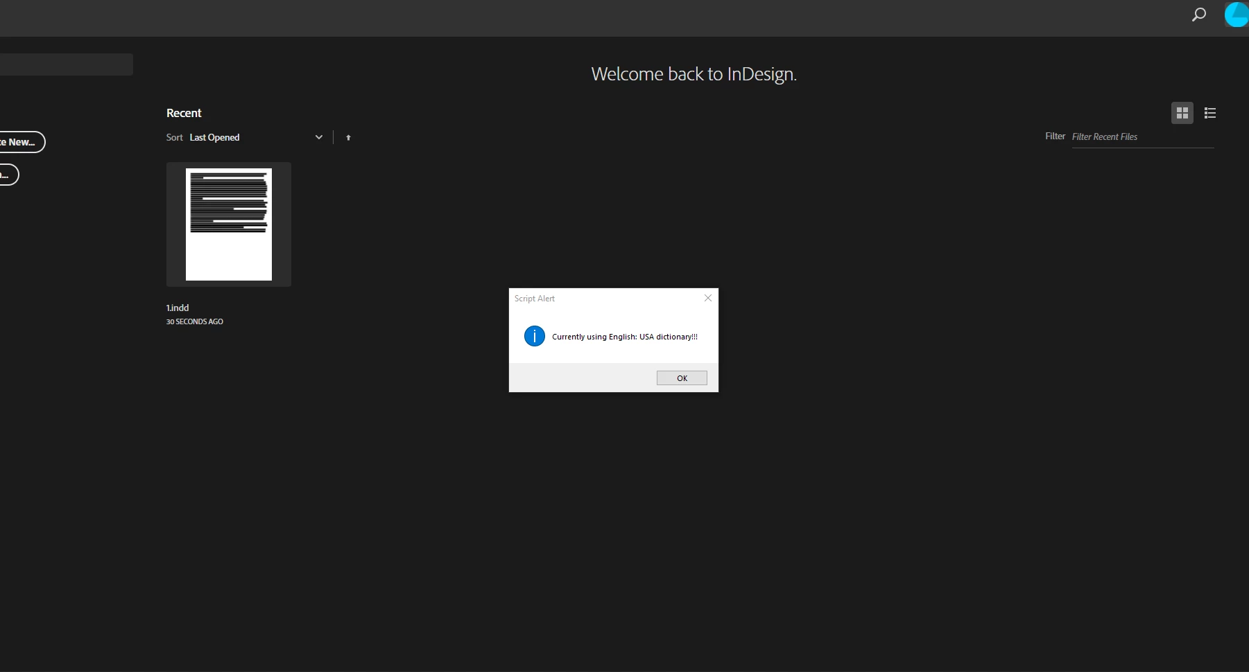Click the alert message about English: USA dictionary

pos(625,337)
